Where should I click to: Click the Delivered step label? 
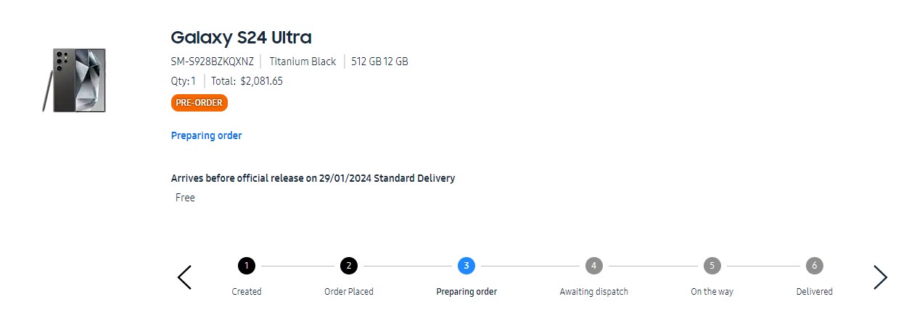815,292
